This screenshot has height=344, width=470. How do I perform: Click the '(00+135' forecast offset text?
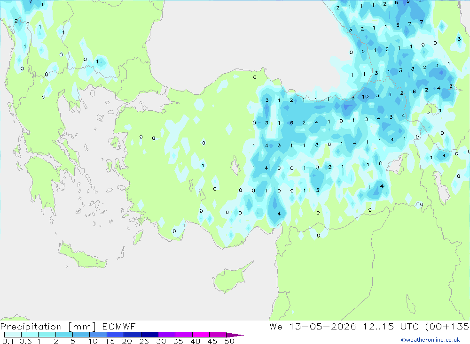coord(447,327)
